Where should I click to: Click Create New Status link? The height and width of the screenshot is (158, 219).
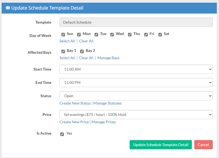click(x=75, y=103)
